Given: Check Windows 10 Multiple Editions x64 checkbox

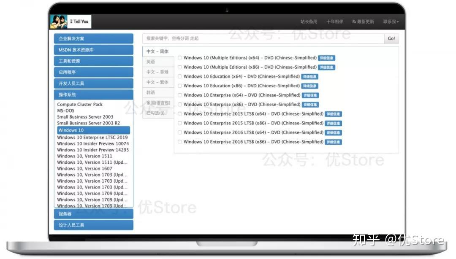Looking at the screenshot, I should (180, 58).
